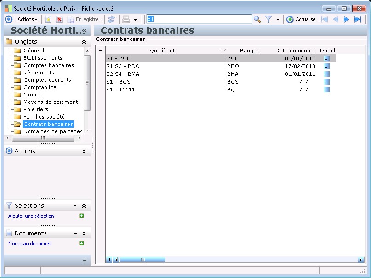Go to the next record arrow

click(346, 19)
